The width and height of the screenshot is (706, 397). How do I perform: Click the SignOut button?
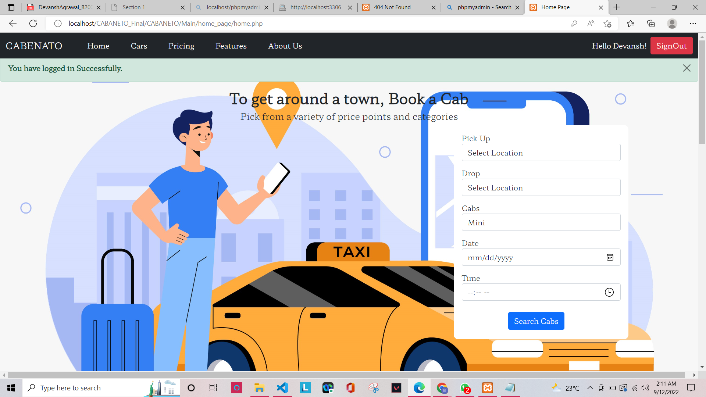[x=671, y=46]
